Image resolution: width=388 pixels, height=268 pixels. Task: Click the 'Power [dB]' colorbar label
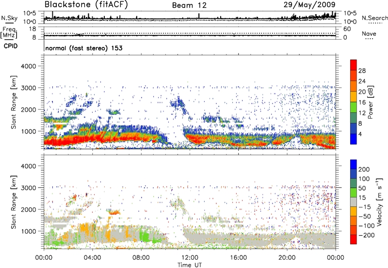tap(370, 102)
